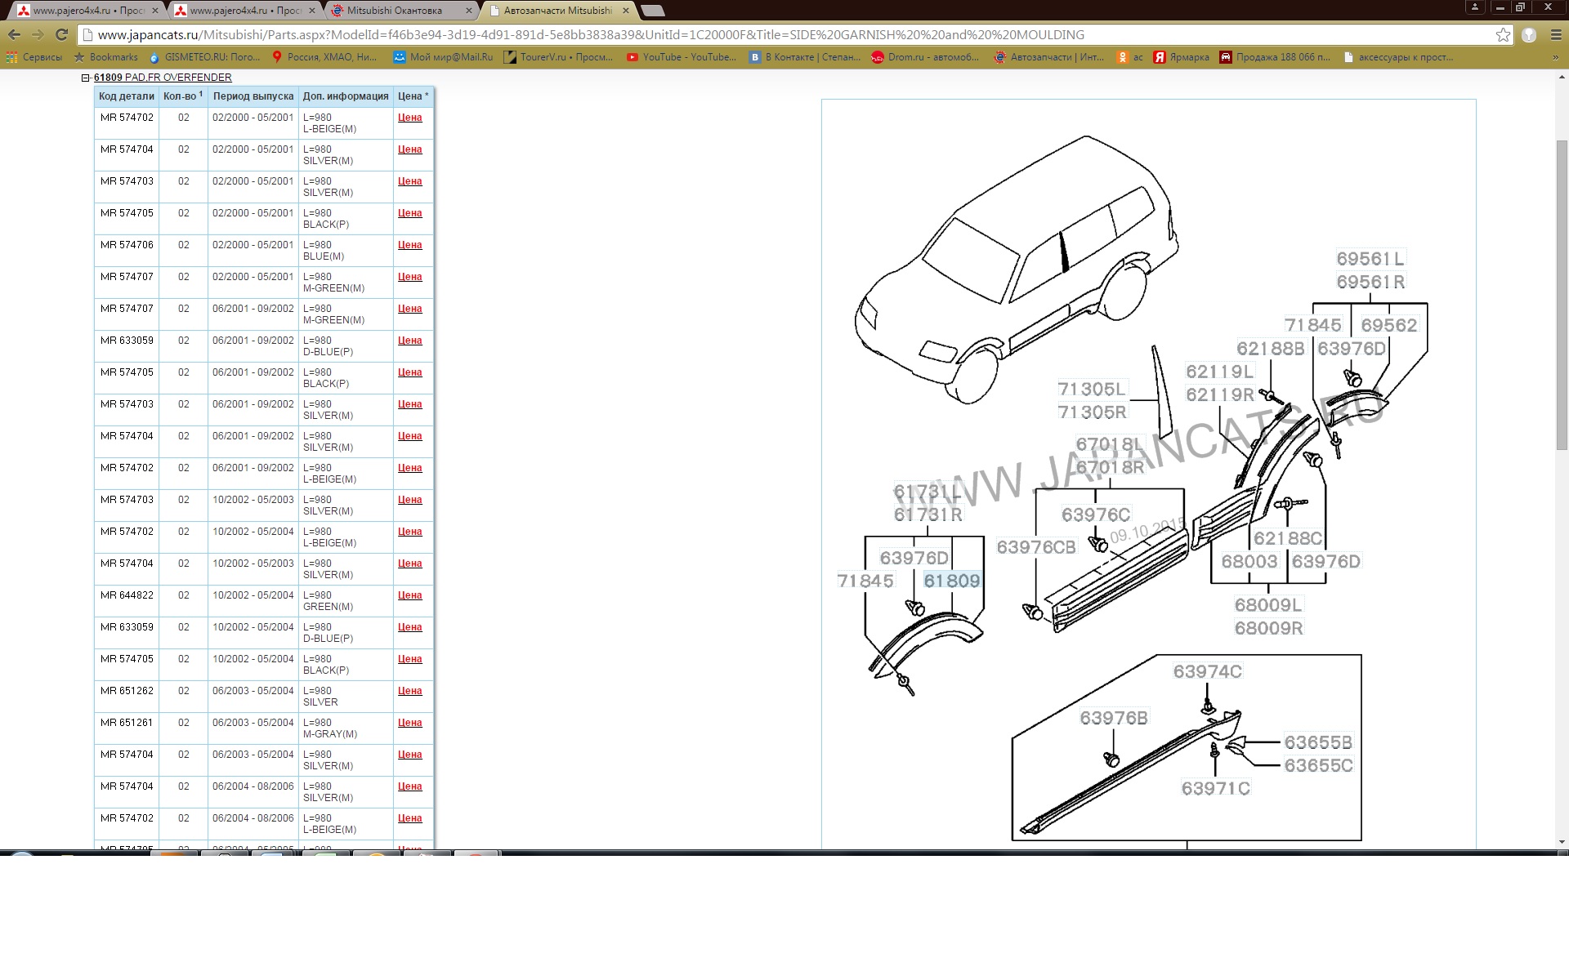Click the browser back arrow
The height and width of the screenshot is (980, 1569).
click(14, 34)
